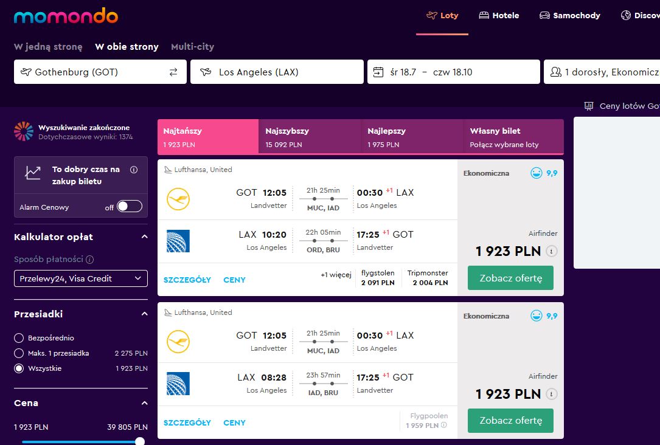Switch to Multi-city trip type
This screenshot has height=445, width=660.
tap(192, 47)
